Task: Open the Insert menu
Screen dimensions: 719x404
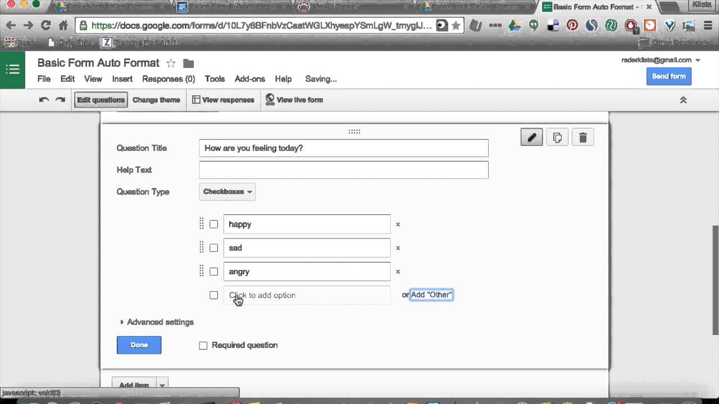Action: (122, 79)
